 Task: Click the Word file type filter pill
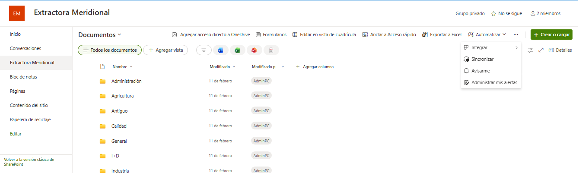coord(220,50)
